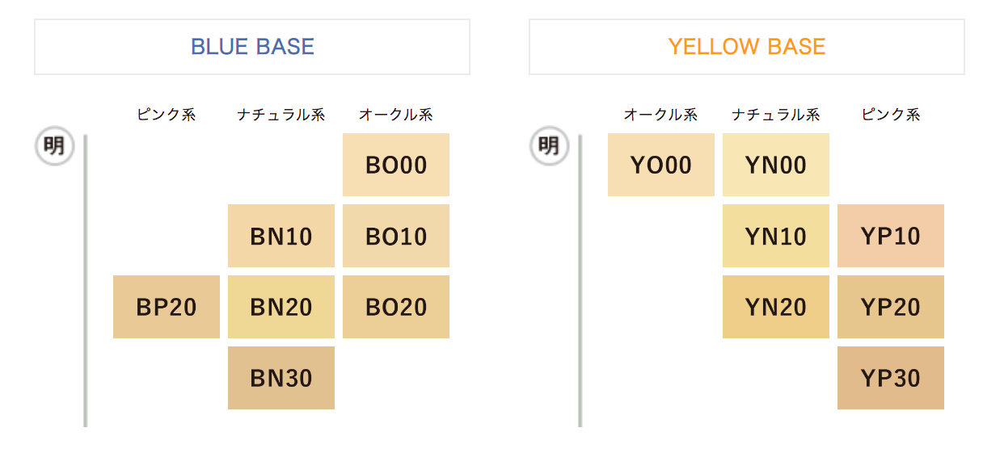Click the YP10 pink swatch
The height and width of the screenshot is (453, 983).
[891, 236]
